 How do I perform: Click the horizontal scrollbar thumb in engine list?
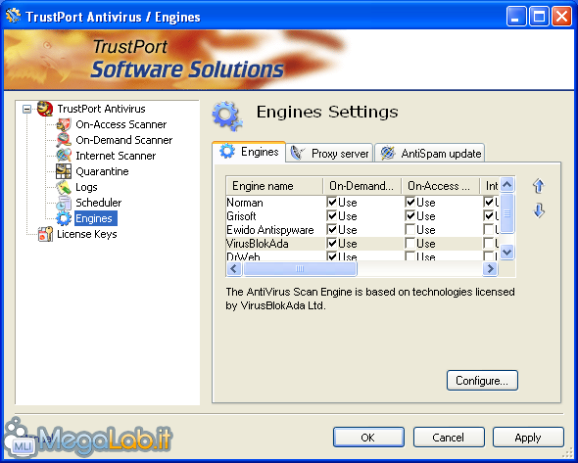point(300,268)
